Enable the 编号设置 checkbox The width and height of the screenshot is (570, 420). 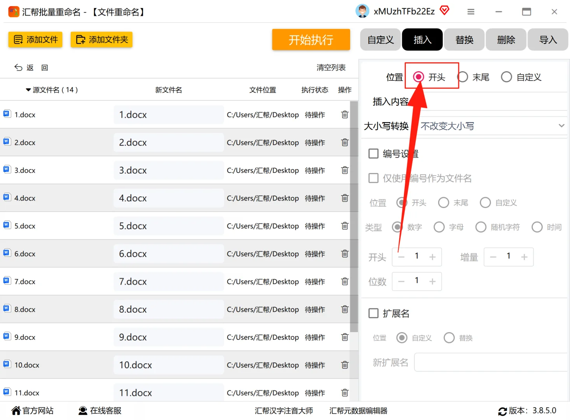[x=373, y=153]
